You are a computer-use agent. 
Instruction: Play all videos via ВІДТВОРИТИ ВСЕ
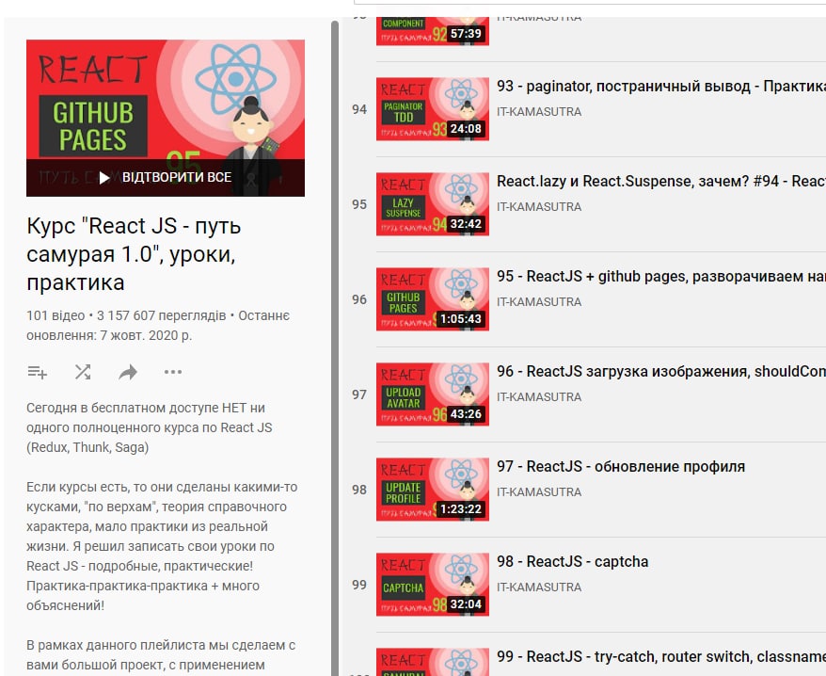click(x=166, y=177)
